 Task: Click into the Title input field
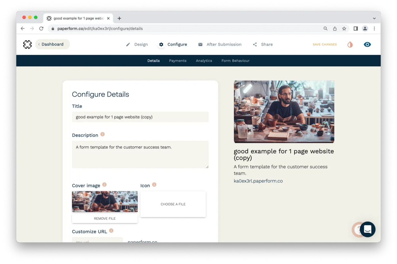(x=140, y=117)
